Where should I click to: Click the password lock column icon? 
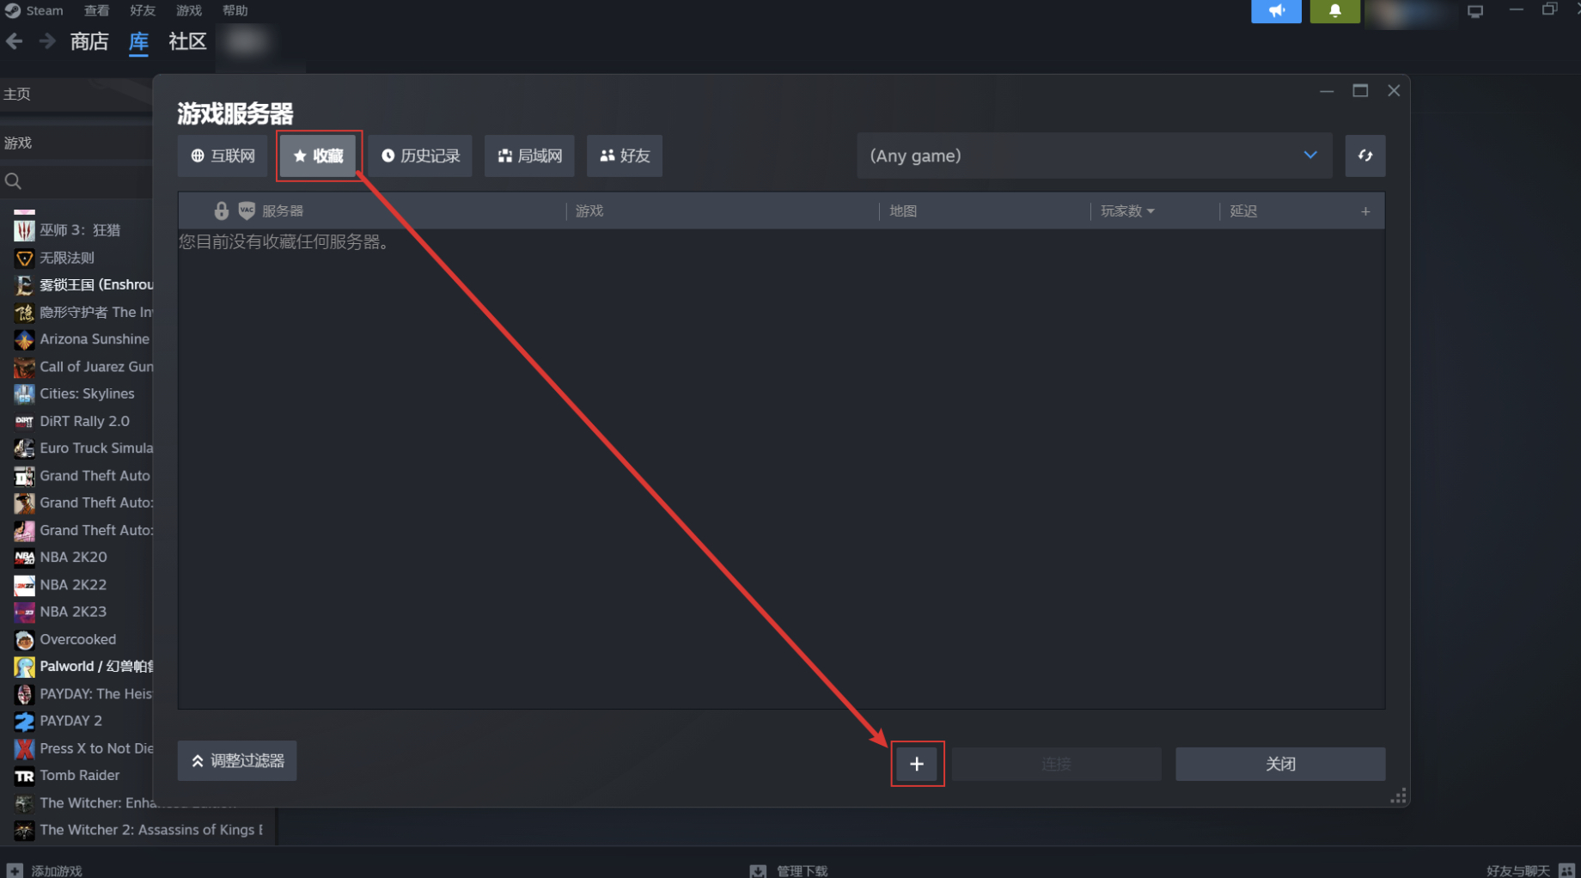221,210
